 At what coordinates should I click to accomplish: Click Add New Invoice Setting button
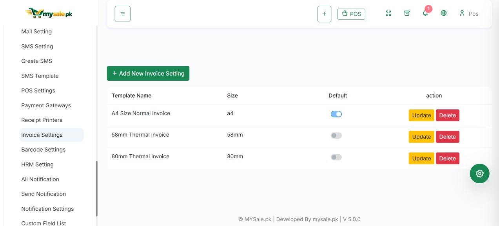tap(148, 73)
